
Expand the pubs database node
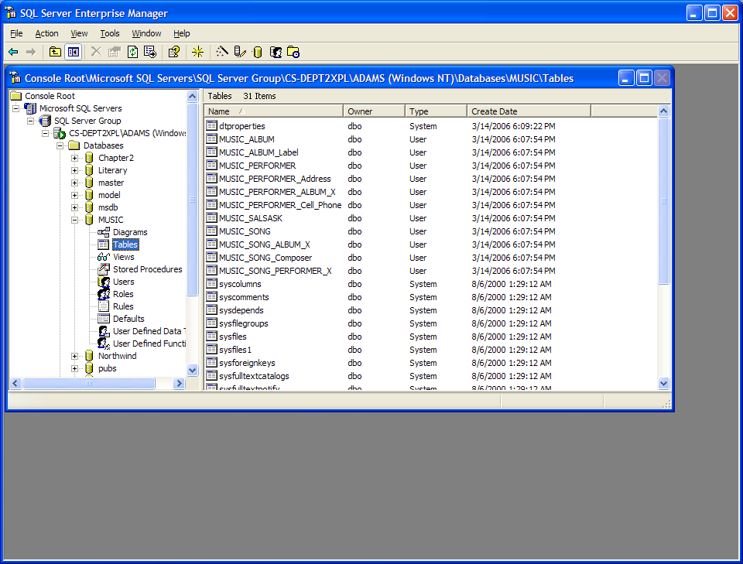(74, 368)
